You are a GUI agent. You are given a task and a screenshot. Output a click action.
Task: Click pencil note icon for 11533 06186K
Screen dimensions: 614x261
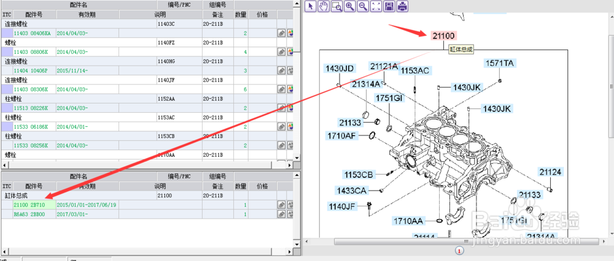tap(281, 127)
